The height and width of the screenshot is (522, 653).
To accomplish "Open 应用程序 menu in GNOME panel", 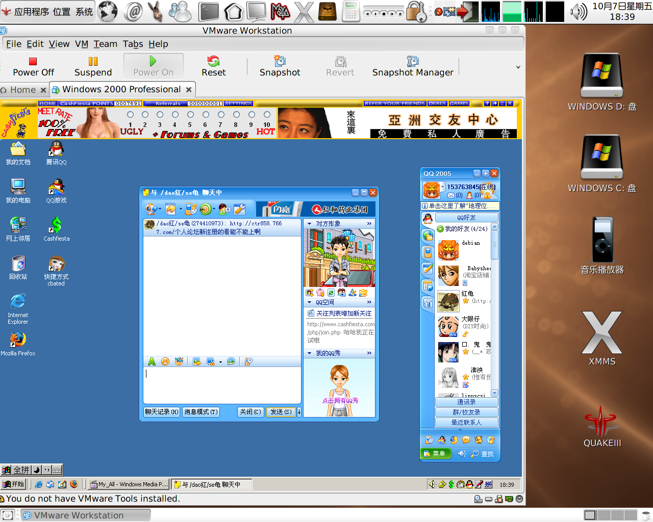I will [x=31, y=11].
